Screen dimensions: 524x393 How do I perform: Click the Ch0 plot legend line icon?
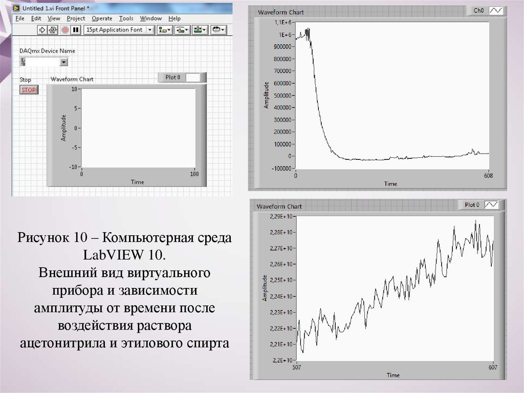click(495, 10)
